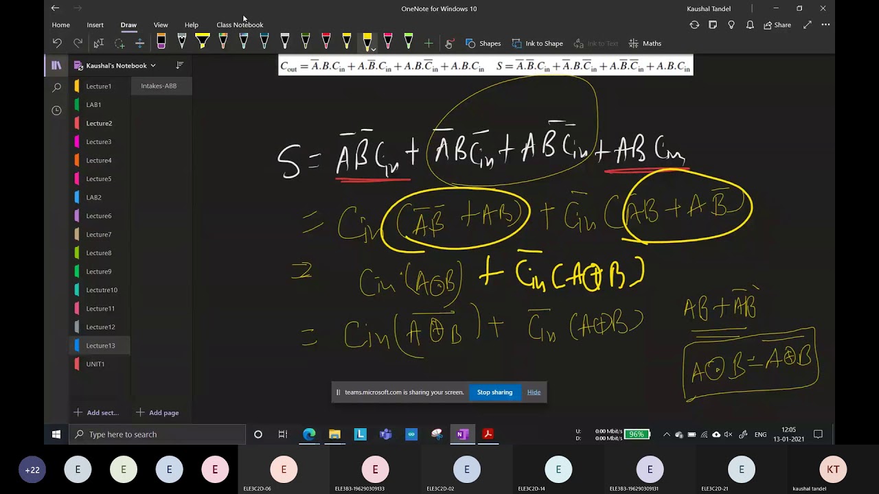Screen dimensions: 879x494
Task: Open Microsoft Edge from taskbar
Action: 309,434
